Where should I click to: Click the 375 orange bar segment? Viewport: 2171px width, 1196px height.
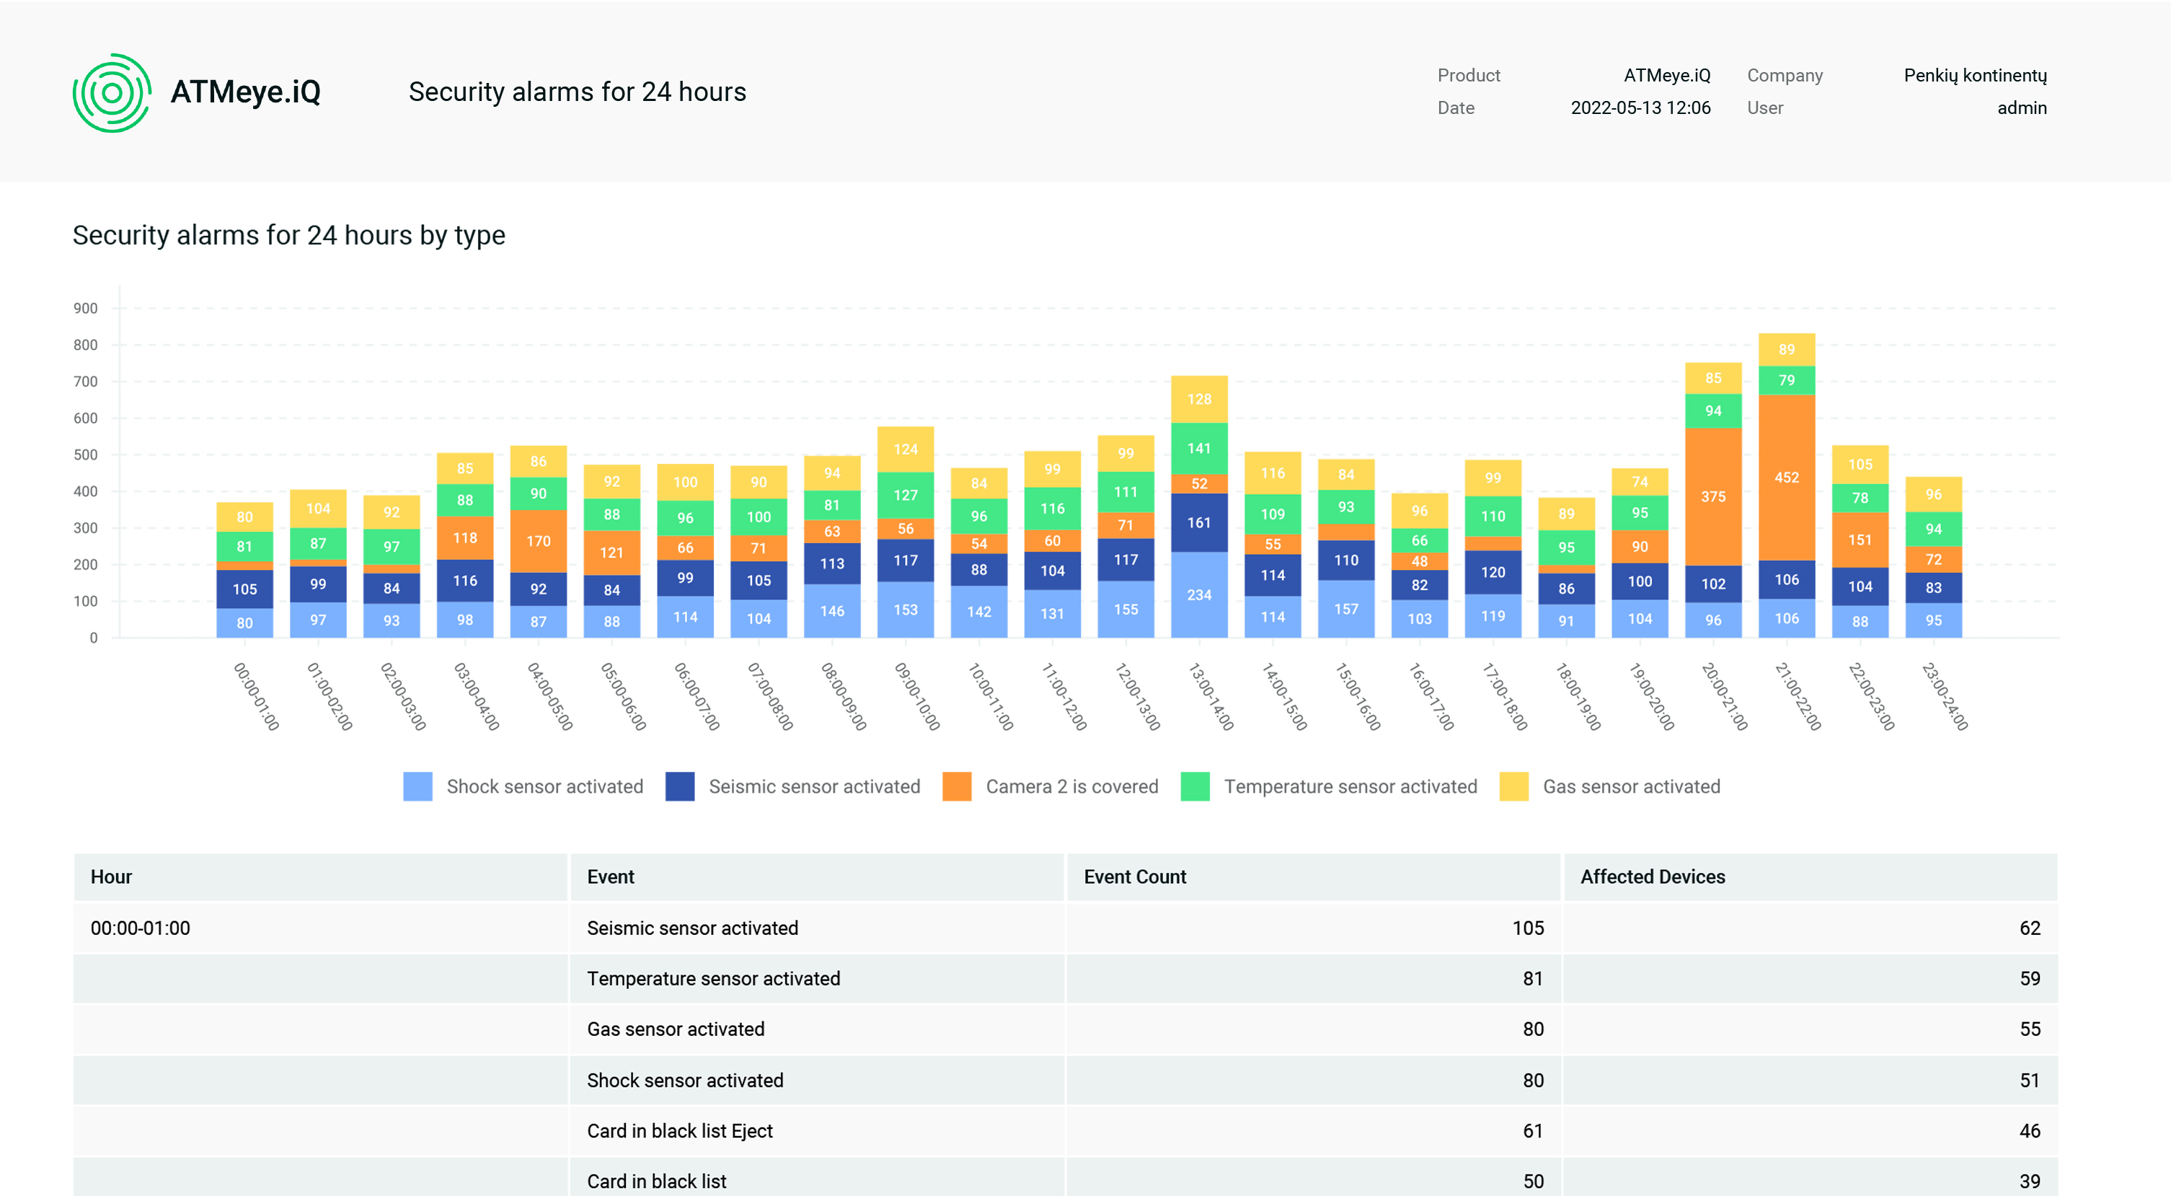click(1712, 497)
